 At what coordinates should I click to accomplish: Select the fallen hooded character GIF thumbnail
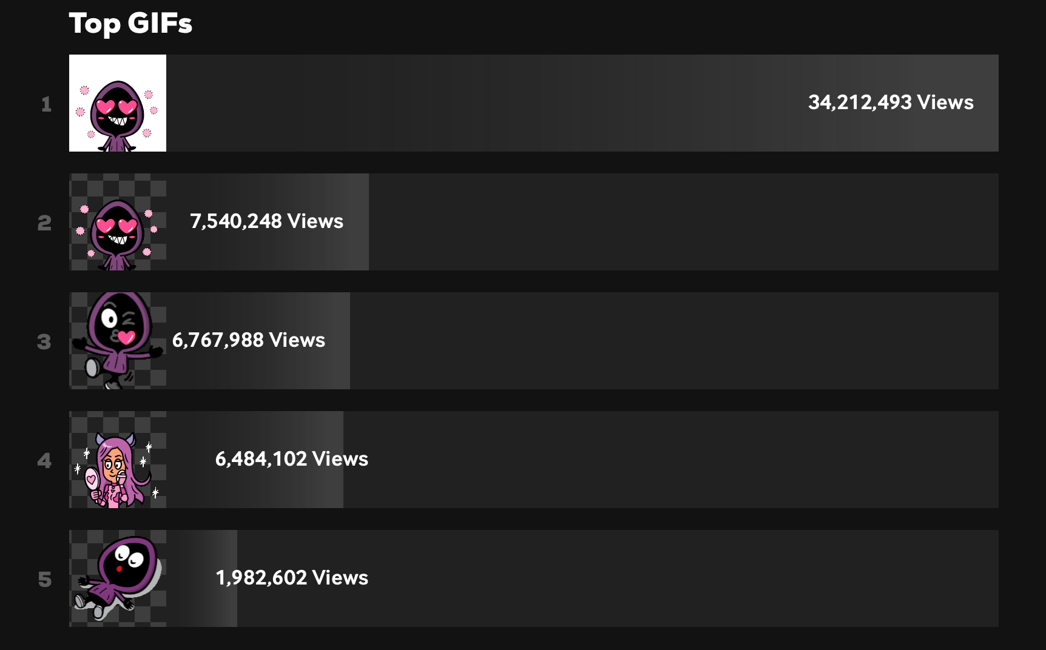pos(118,578)
